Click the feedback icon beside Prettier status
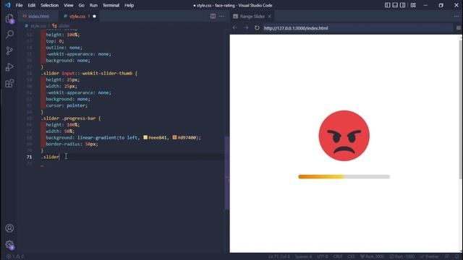Viewport: 463px width, 260px height. pos(447,256)
